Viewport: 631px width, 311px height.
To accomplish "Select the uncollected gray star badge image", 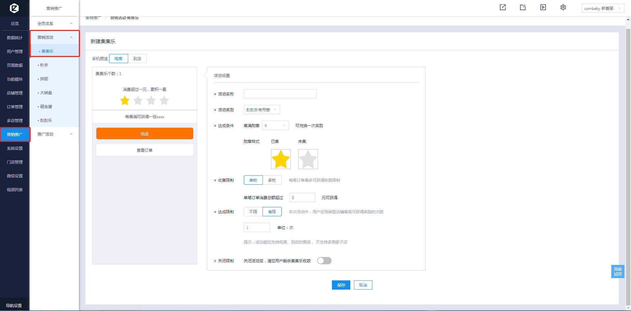I will point(308,159).
